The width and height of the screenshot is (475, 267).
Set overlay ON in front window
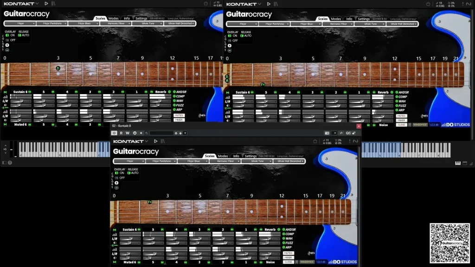click(116, 173)
